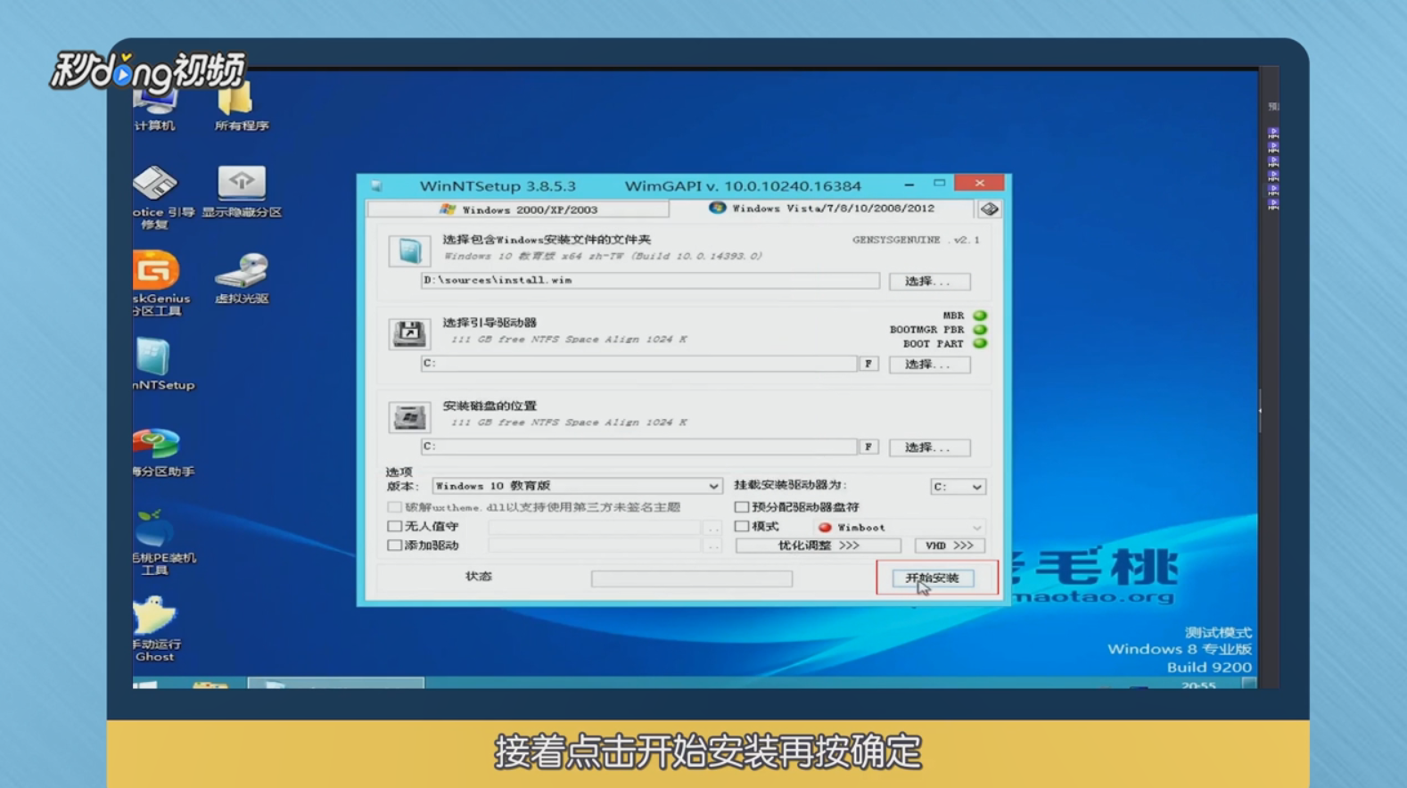Enable the 无人值守 checkbox
The height and width of the screenshot is (788, 1407).
394,527
